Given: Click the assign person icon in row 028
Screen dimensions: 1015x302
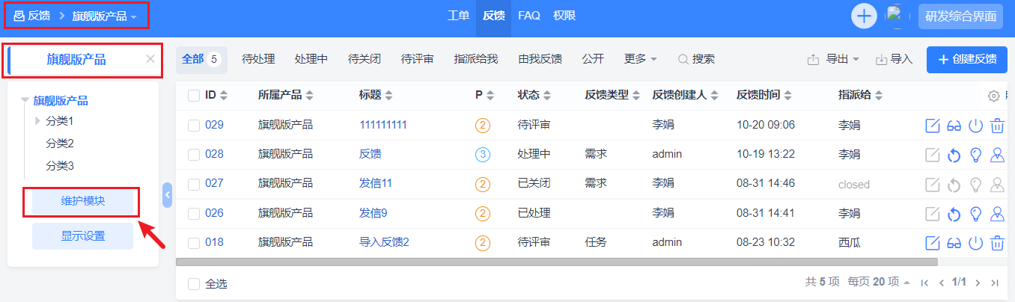Looking at the screenshot, I should pos(997,155).
